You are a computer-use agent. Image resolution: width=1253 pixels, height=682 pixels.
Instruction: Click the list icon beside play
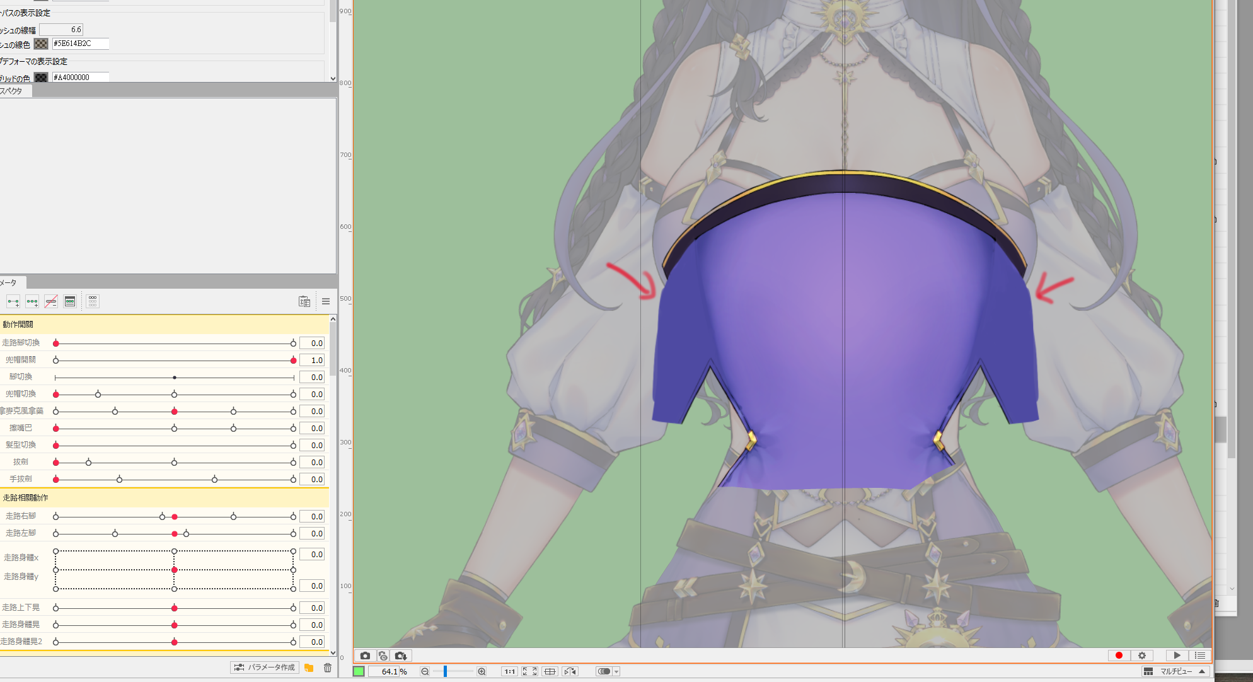[x=1199, y=656]
